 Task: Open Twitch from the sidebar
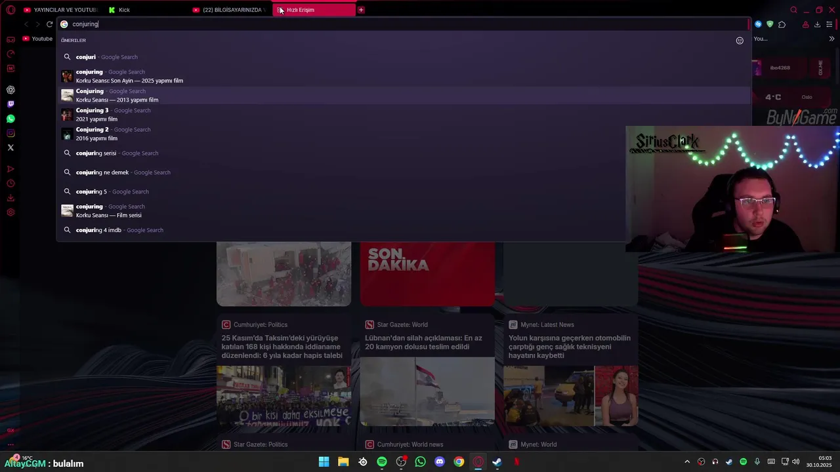10,104
